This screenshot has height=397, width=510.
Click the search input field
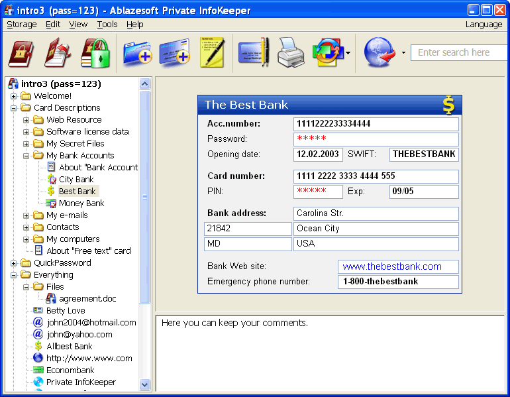458,52
